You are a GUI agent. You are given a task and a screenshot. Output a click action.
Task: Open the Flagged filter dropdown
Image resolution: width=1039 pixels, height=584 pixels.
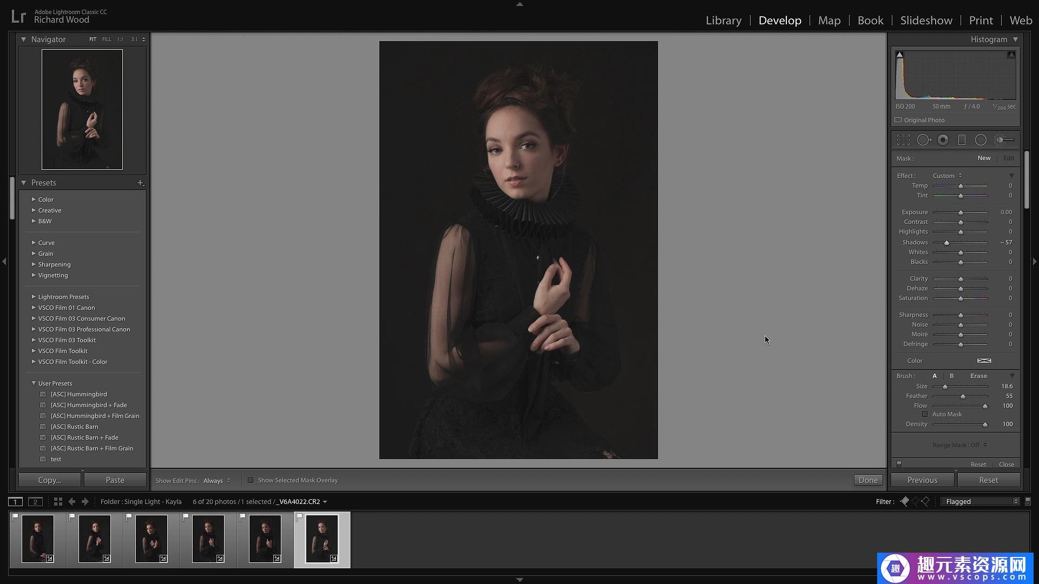(x=982, y=502)
